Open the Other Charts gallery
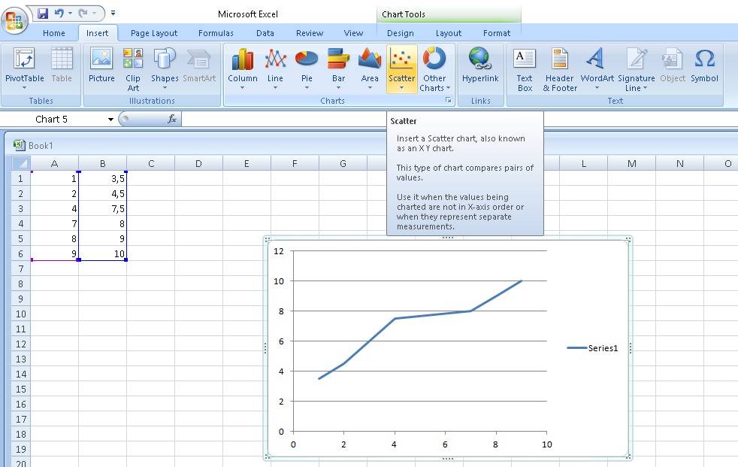The height and width of the screenshot is (467, 738). coord(434,69)
